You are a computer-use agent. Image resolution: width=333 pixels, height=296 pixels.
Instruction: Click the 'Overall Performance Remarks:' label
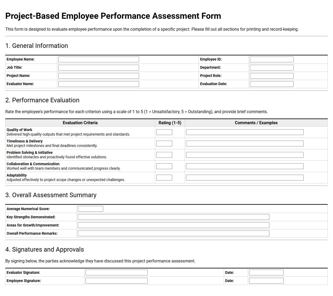(x=32, y=233)
